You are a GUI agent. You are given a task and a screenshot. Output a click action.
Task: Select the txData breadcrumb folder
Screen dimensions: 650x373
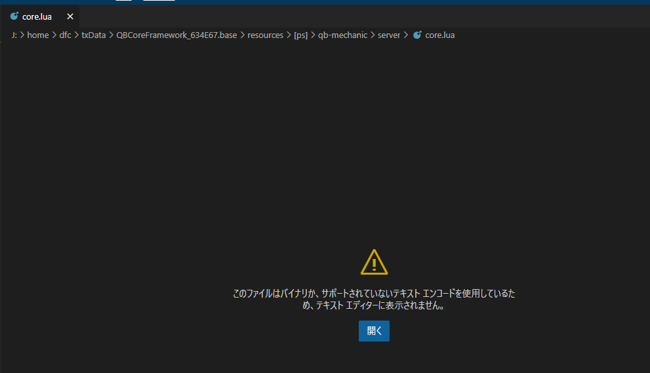pos(93,35)
